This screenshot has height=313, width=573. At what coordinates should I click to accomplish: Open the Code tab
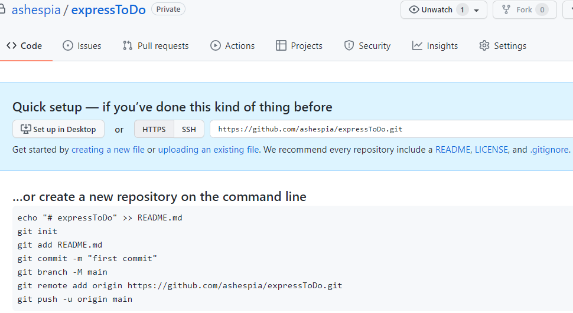[24, 45]
